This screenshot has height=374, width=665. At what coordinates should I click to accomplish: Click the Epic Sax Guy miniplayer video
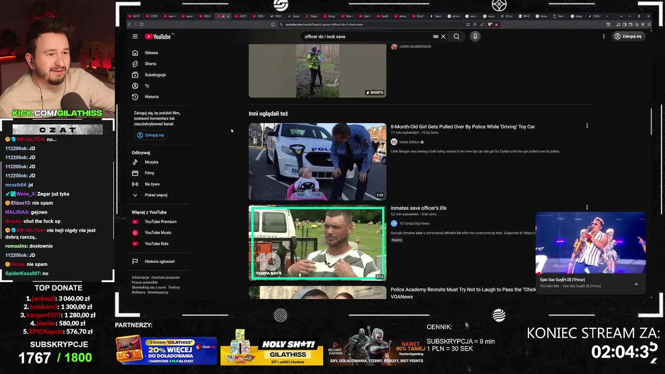[x=591, y=243]
